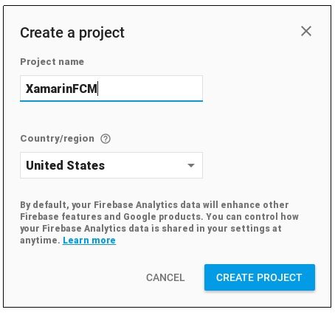Click the blank dialog area left of CANCEL
Image resolution: width=335 pixels, height=315 pixels.
point(79,277)
